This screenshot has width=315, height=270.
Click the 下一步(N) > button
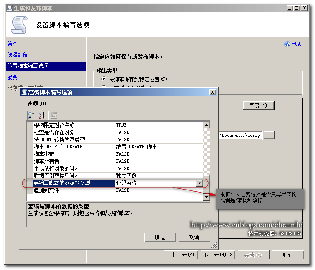[x=218, y=255]
